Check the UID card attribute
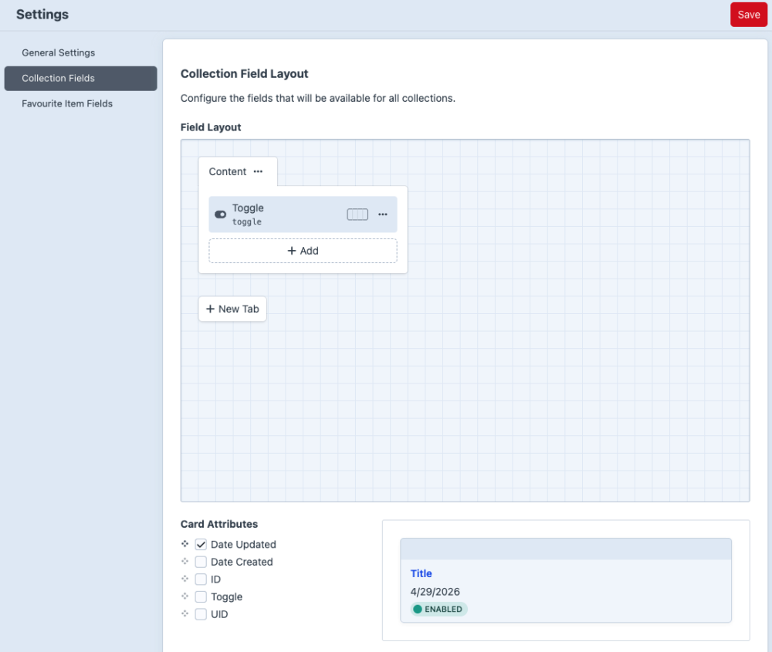This screenshot has width=772, height=652. pos(201,614)
